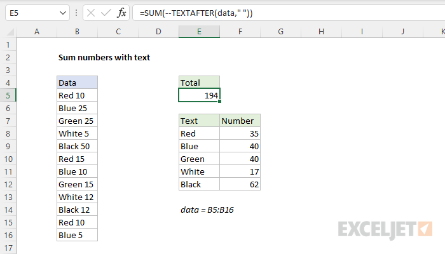Select column C header
The height and width of the screenshot is (254, 445).
118,32
